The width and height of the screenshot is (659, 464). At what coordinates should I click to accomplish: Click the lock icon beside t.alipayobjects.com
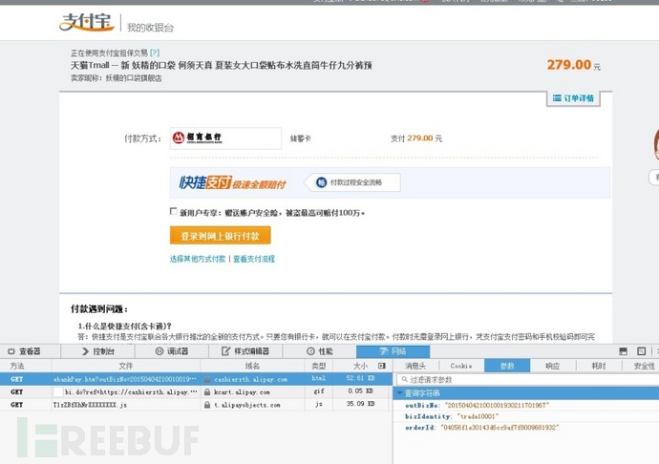[x=207, y=405]
